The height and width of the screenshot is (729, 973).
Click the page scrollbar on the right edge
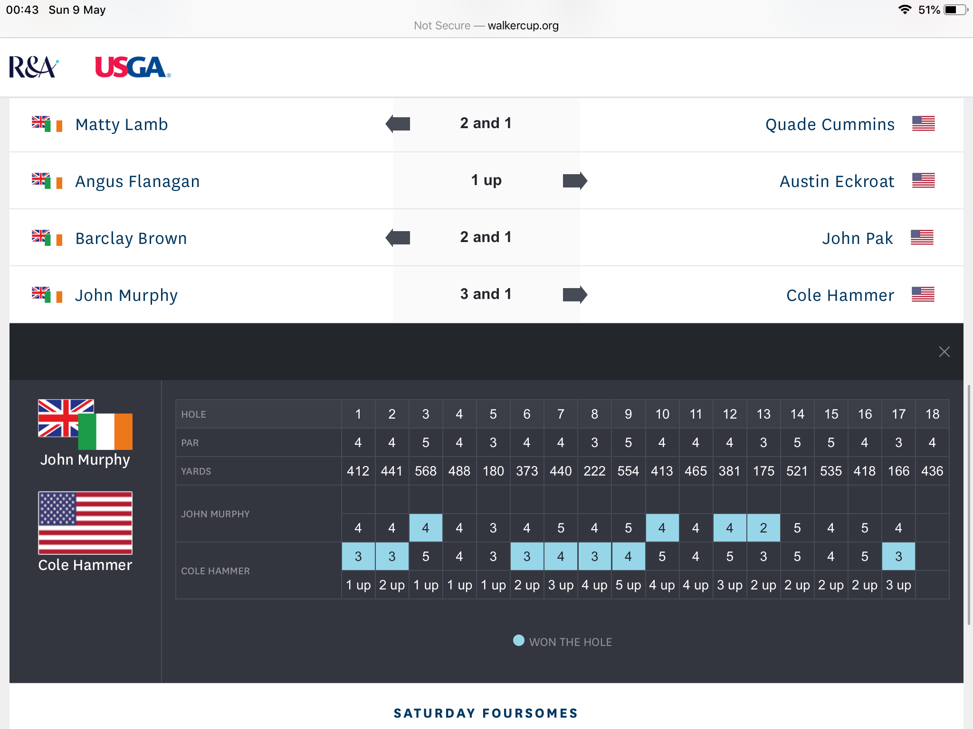(969, 503)
